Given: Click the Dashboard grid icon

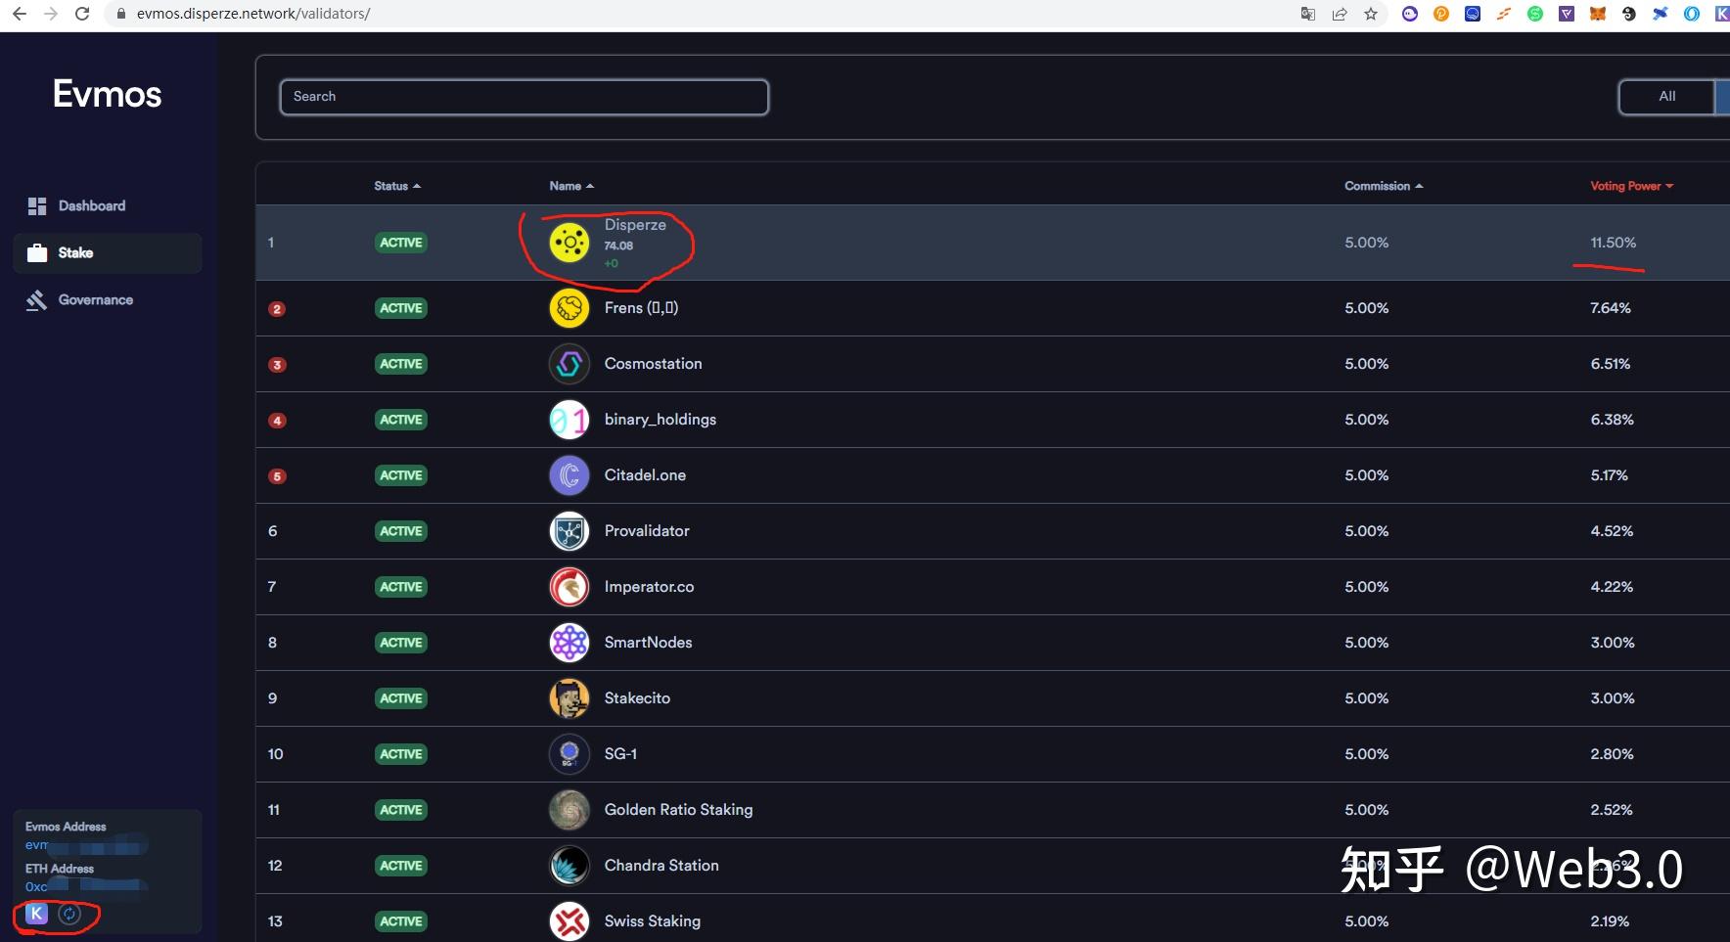Looking at the screenshot, I should tap(37, 205).
